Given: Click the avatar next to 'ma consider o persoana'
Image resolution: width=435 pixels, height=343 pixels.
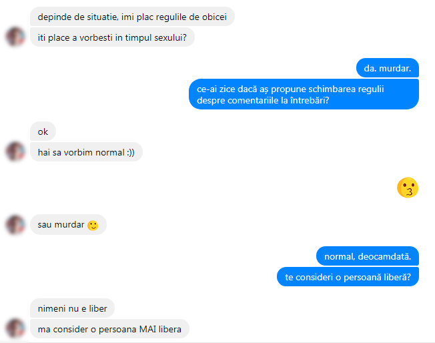Looking at the screenshot, I should tap(15, 328).
